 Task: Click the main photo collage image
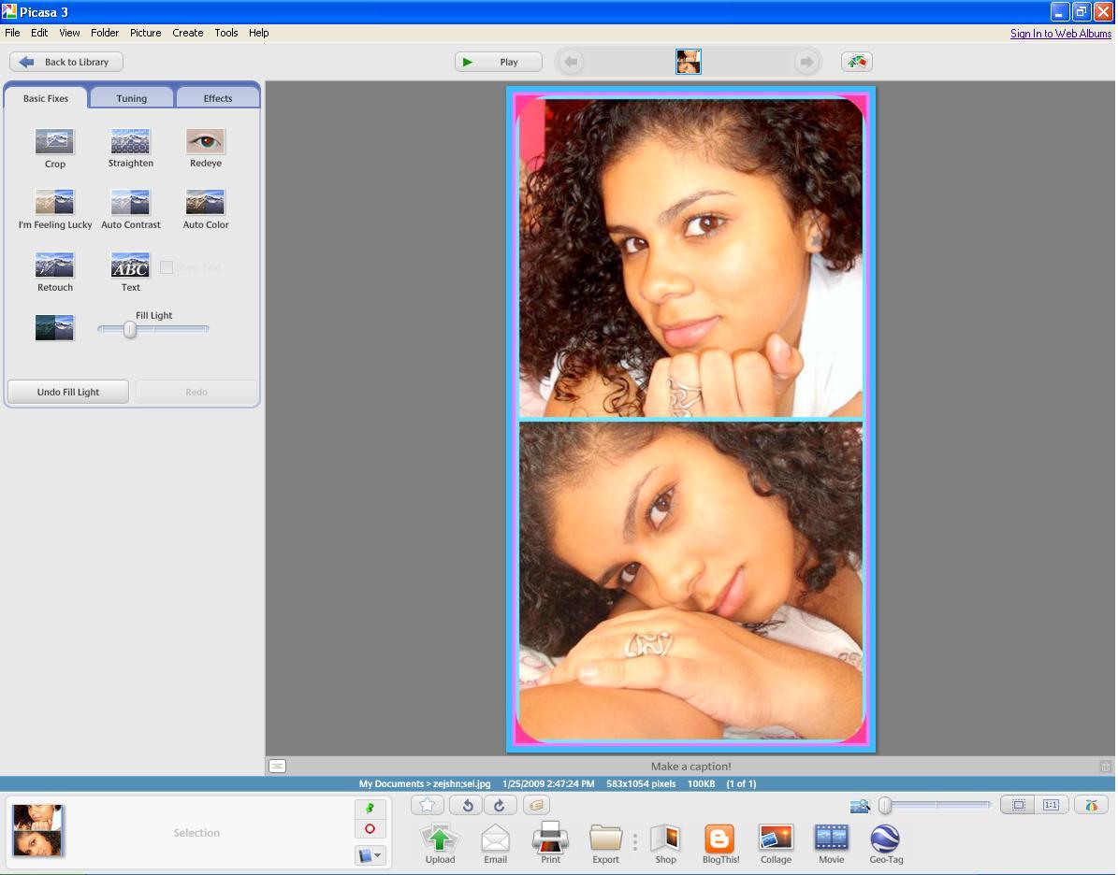[x=690, y=419]
